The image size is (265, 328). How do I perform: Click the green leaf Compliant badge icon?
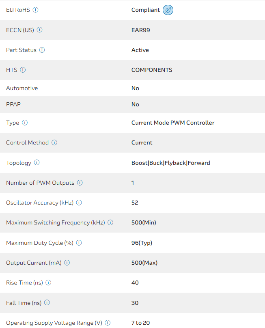pyautogui.click(x=168, y=10)
